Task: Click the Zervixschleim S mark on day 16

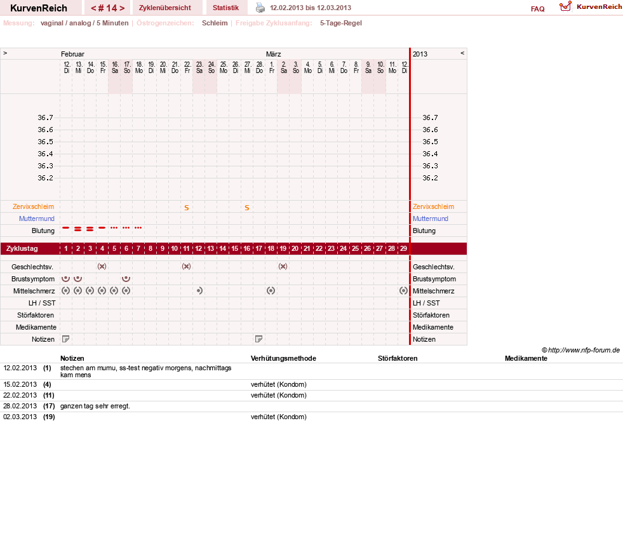Action: [x=247, y=208]
